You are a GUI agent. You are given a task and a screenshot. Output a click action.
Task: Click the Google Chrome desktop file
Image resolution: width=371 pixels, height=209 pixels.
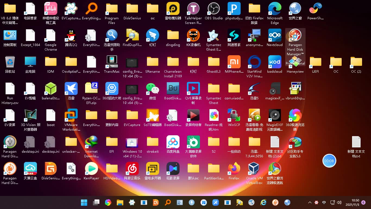51,40
